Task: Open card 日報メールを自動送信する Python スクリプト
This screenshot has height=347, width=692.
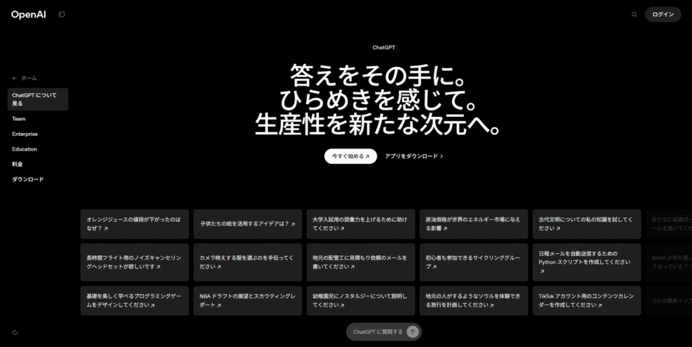Action: tap(587, 263)
